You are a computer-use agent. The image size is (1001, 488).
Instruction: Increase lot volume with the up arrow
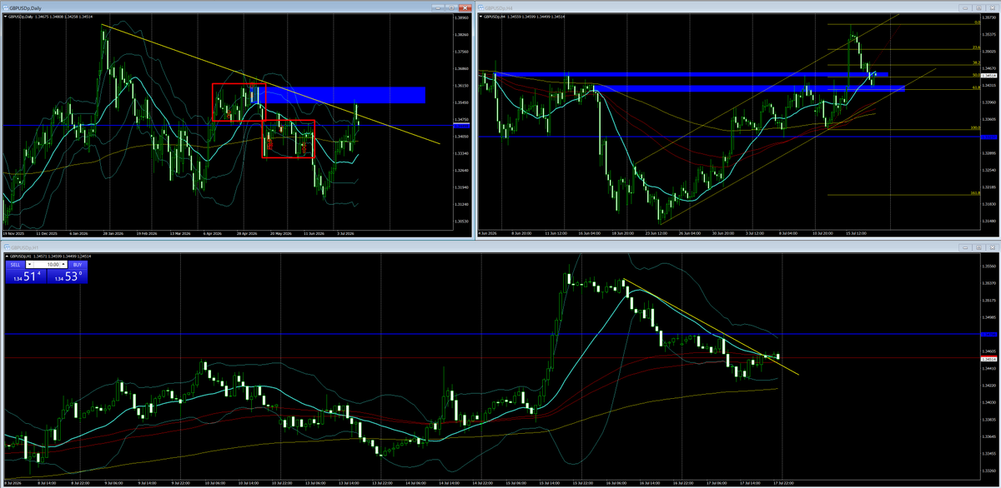[63, 265]
